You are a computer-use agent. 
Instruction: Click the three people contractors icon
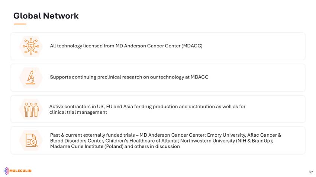31,110
